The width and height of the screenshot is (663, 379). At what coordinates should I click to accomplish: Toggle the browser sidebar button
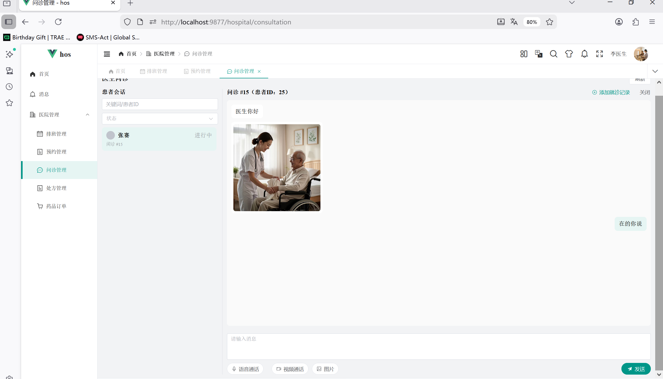point(9,22)
